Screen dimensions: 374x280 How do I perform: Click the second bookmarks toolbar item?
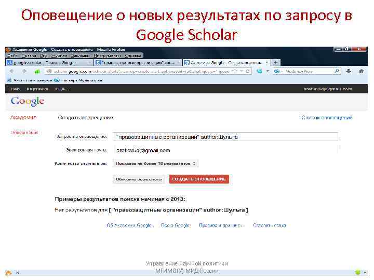coord(78,80)
